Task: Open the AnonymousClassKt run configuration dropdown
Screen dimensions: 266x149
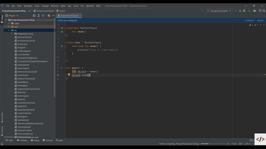Action: [x=219, y=11]
